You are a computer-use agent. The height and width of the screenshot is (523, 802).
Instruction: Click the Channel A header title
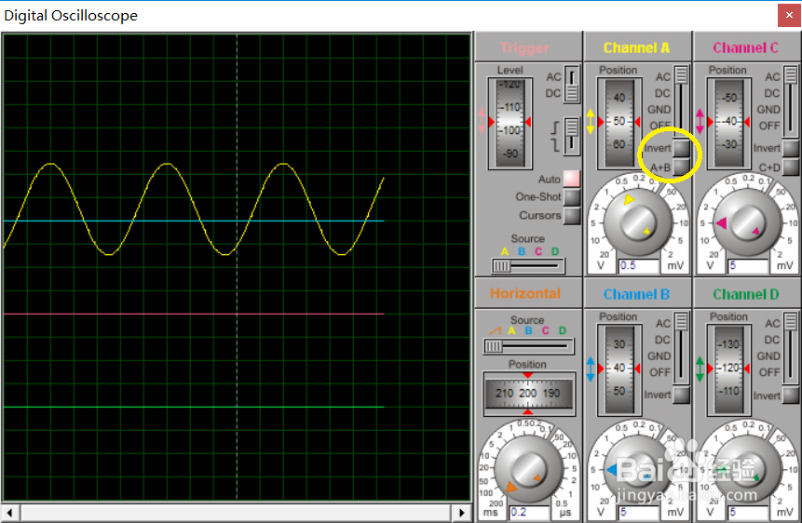coord(637,47)
